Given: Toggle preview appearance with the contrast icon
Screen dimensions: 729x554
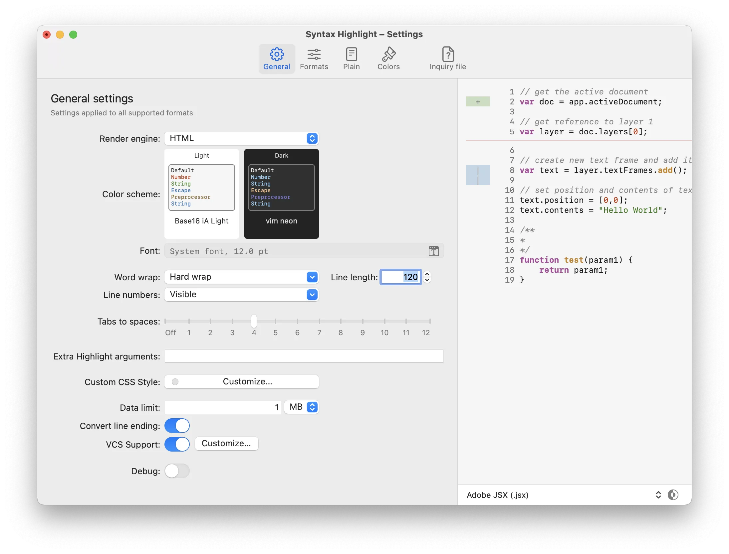Looking at the screenshot, I should pyautogui.click(x=673, y=495).
